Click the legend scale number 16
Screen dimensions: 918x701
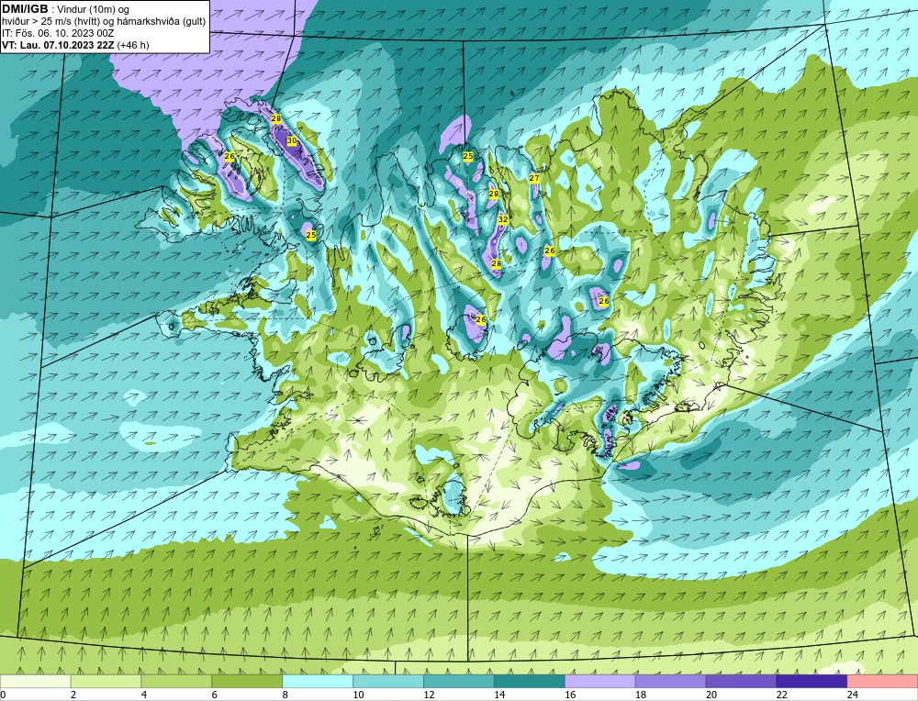click(x=570, y=695)
